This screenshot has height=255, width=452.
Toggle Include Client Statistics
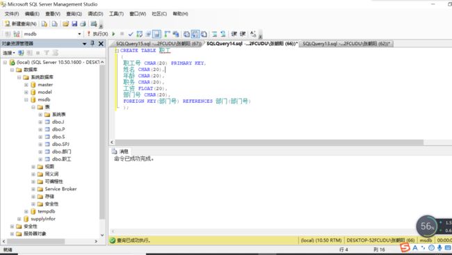(175, 34)
